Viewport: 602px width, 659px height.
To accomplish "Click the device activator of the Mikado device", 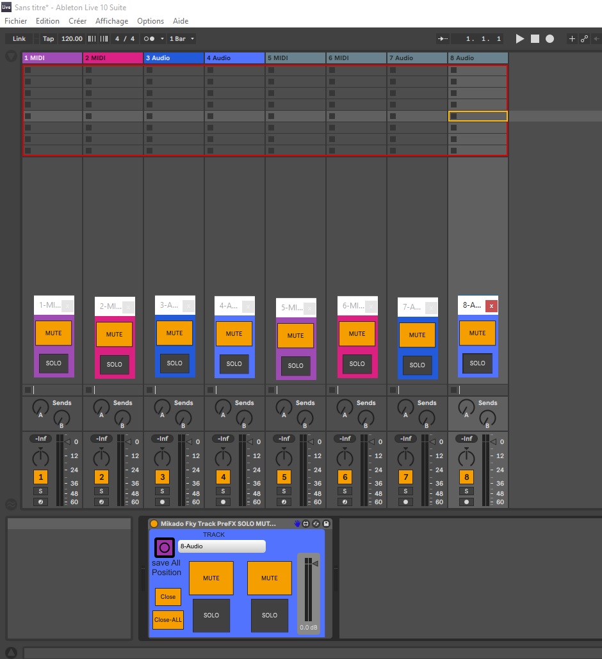I will [x=154, y=523].
